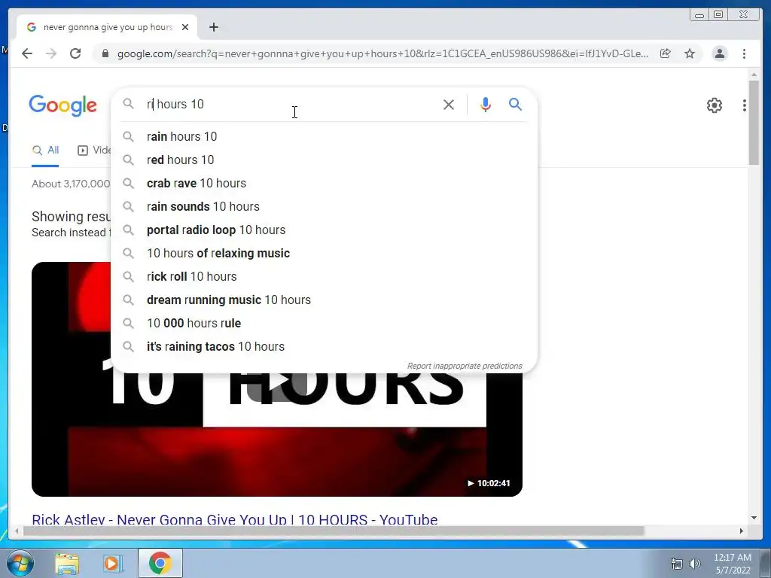Select suggestion 'rain hours 10'

pos(325,137)
